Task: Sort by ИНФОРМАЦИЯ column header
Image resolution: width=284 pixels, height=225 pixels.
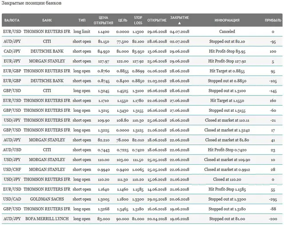Action: [x=227, y=20]
